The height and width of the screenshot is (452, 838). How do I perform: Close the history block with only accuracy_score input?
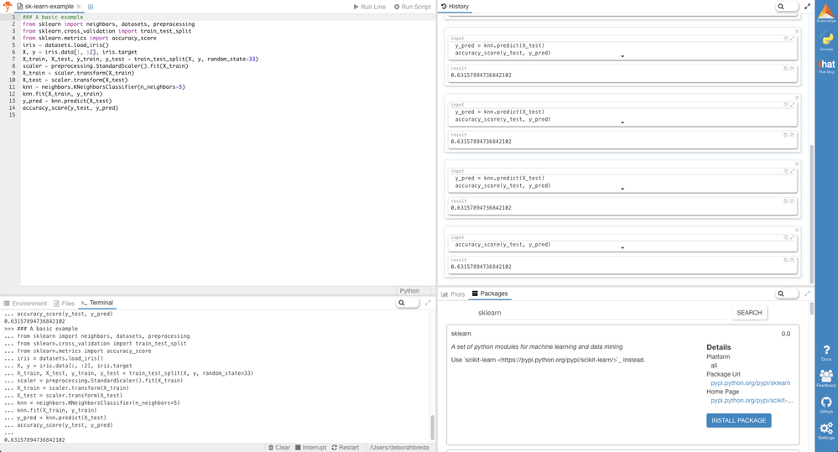(x=797, y=231)
